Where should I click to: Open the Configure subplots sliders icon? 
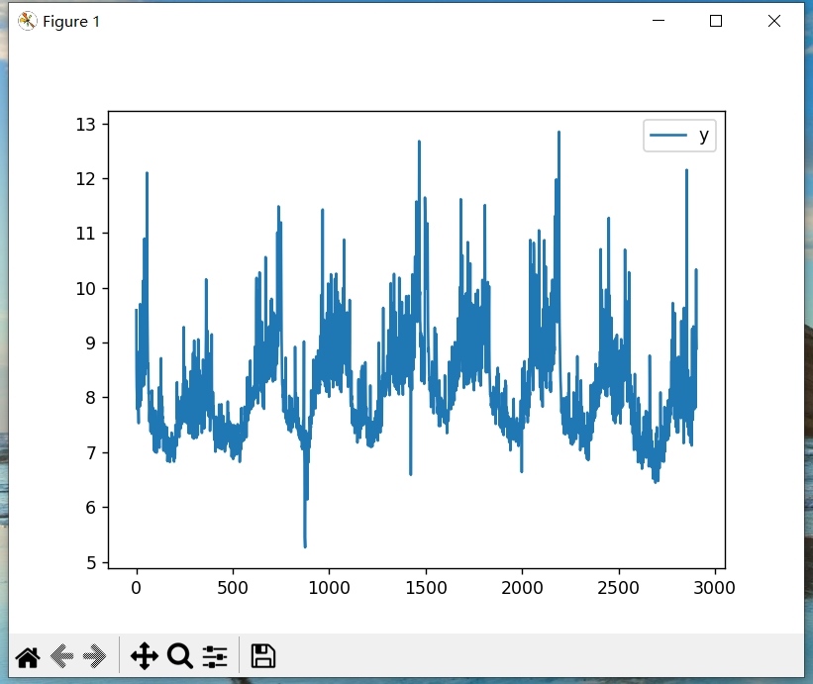[x=215, y=655]
